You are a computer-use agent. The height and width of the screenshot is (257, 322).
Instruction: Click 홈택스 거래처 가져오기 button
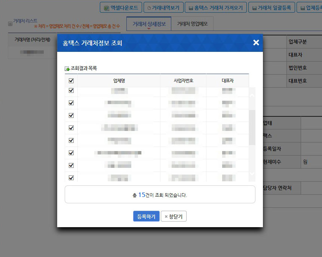pos(216,7)
